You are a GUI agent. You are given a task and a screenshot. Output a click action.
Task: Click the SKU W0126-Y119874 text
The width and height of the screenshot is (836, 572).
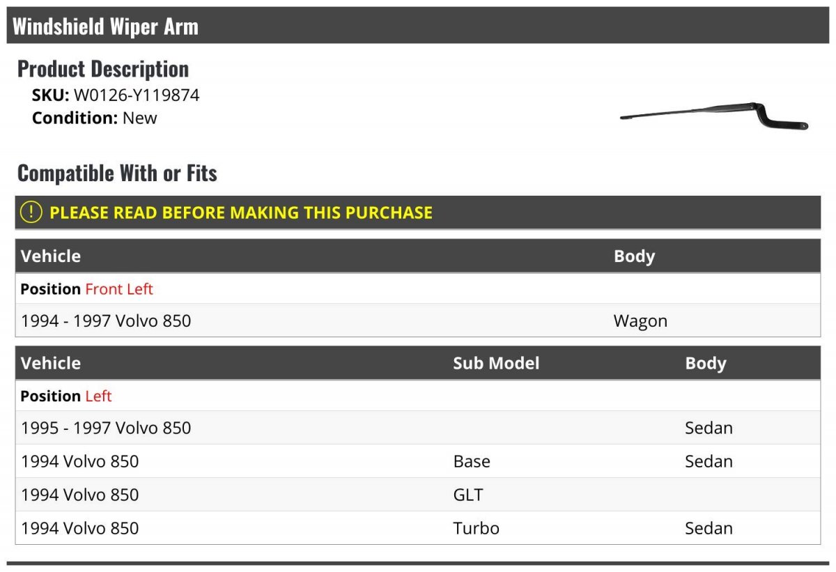pyautogui.click(x=116, y=95)
